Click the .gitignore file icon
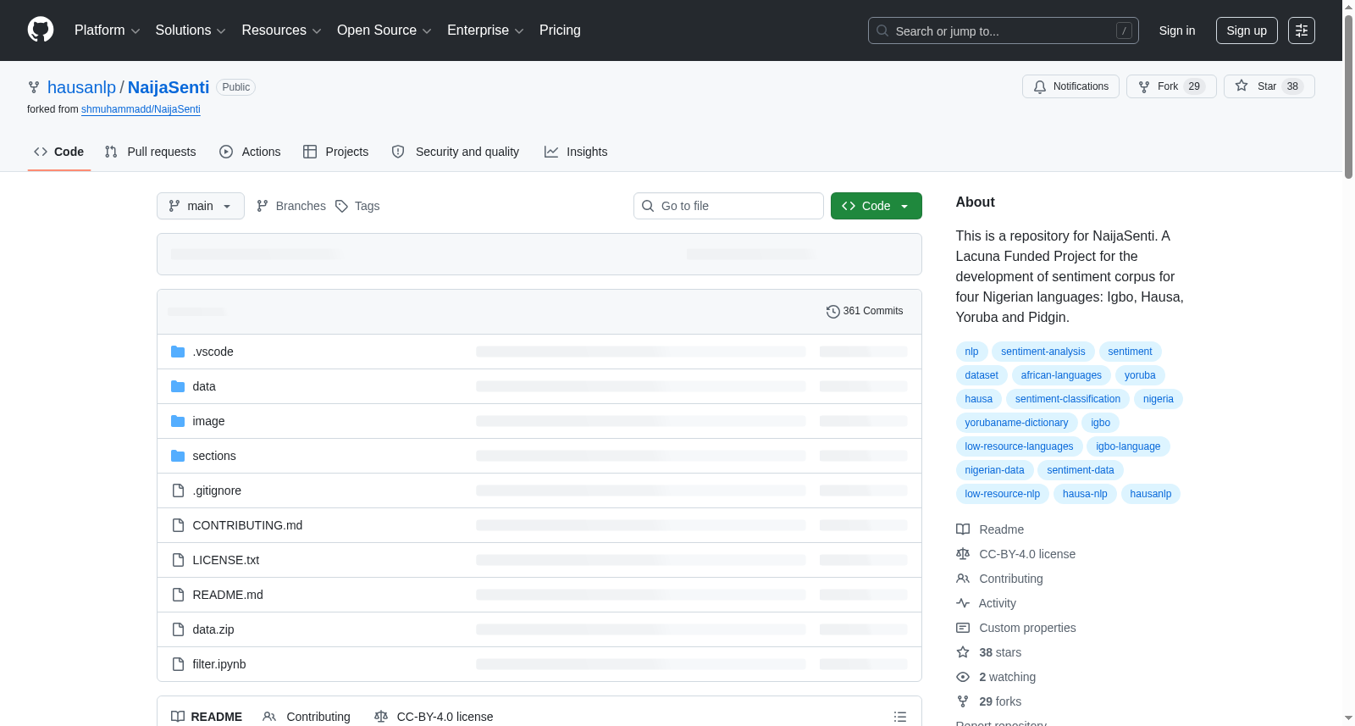The height and width of the screenshot is (726, 1355). 178,490
